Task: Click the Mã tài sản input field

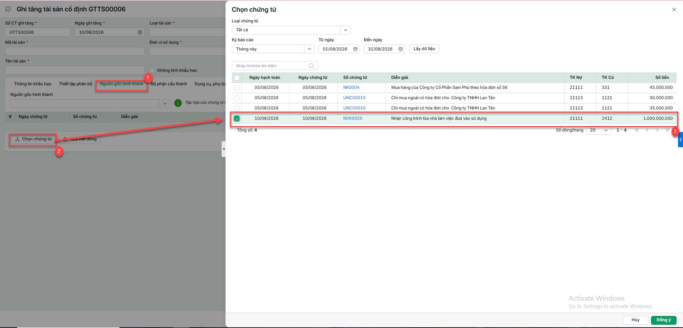Action: click(75, 52)
